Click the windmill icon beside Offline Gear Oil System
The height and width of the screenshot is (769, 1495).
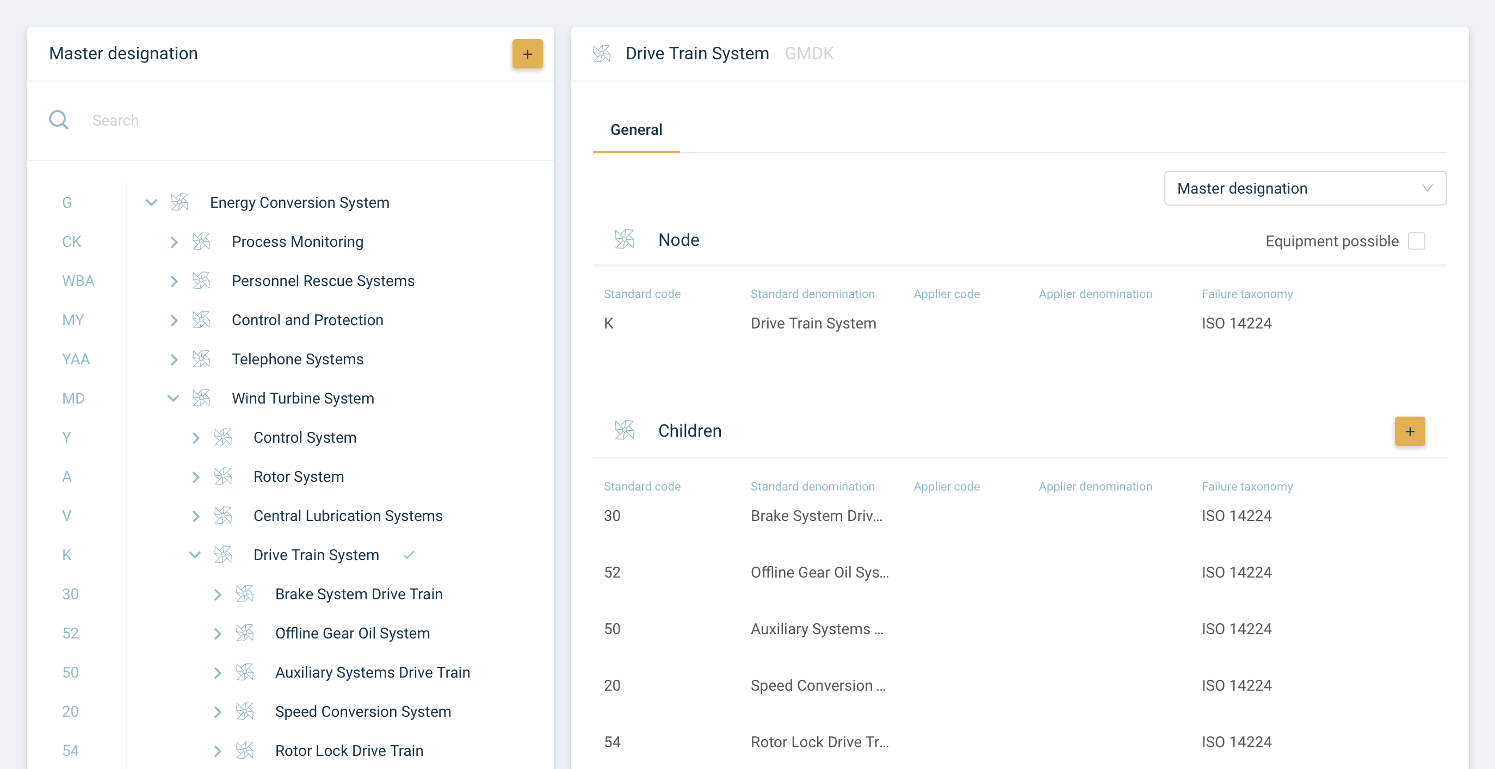coord(245,632)
